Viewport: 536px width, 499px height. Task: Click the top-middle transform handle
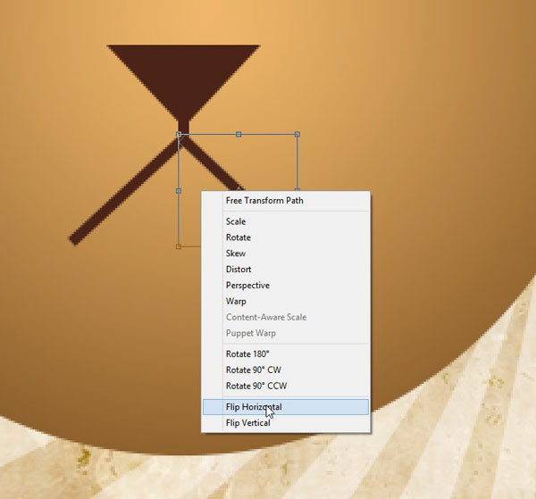[239, 135]
